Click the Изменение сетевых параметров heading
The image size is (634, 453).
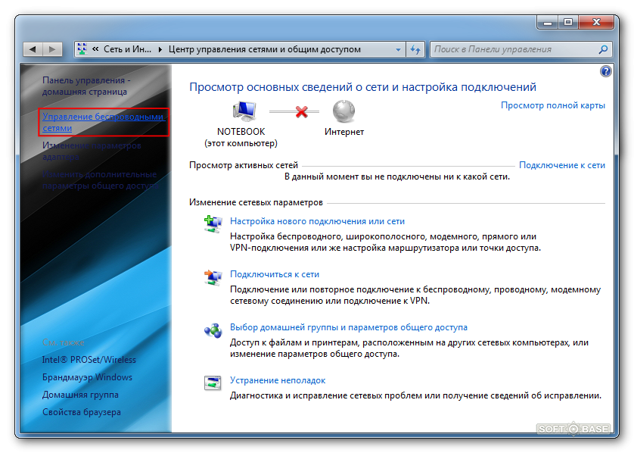click(x=256, y=202)
